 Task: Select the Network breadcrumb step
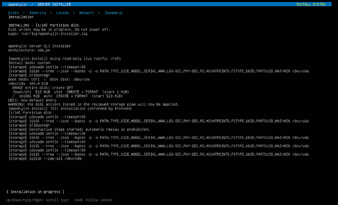86,13
